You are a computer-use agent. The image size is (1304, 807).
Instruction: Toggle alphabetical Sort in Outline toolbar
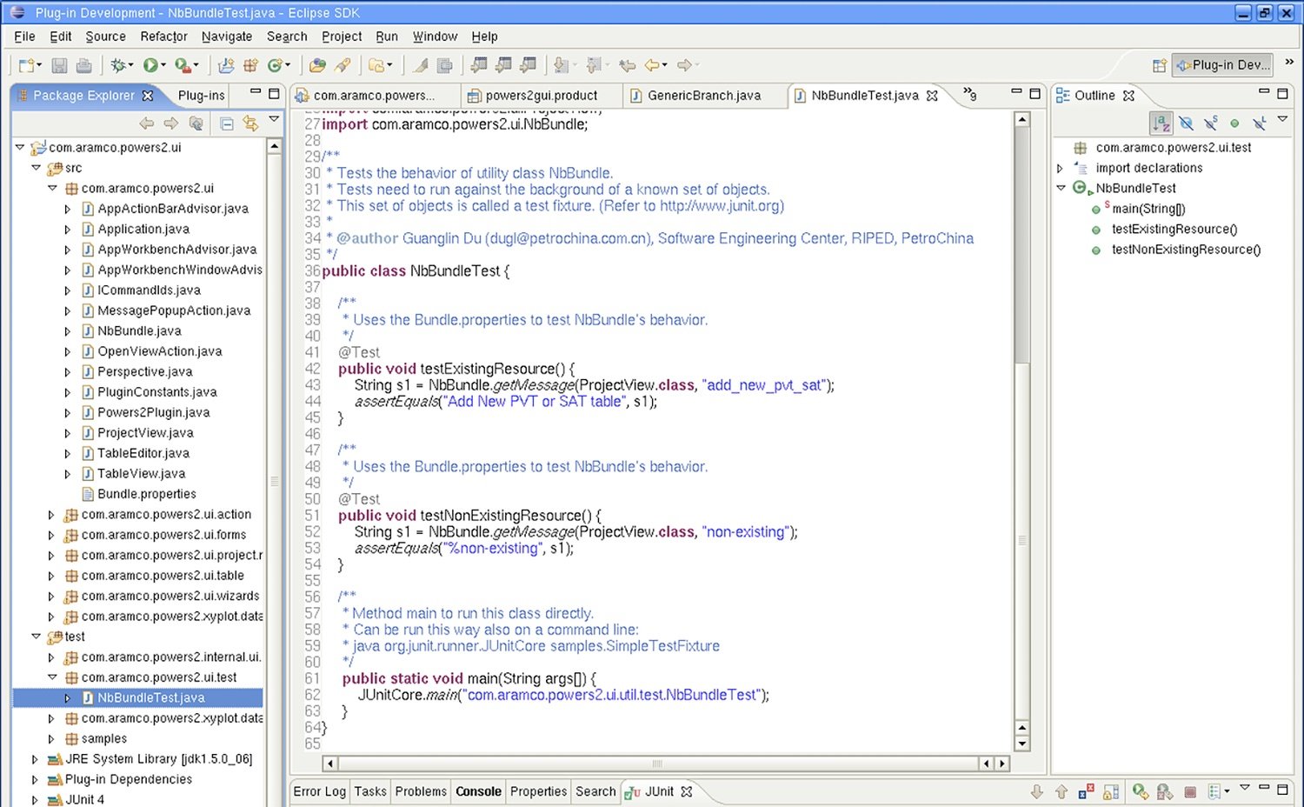pyautogui.click(x=1161, y=123)
